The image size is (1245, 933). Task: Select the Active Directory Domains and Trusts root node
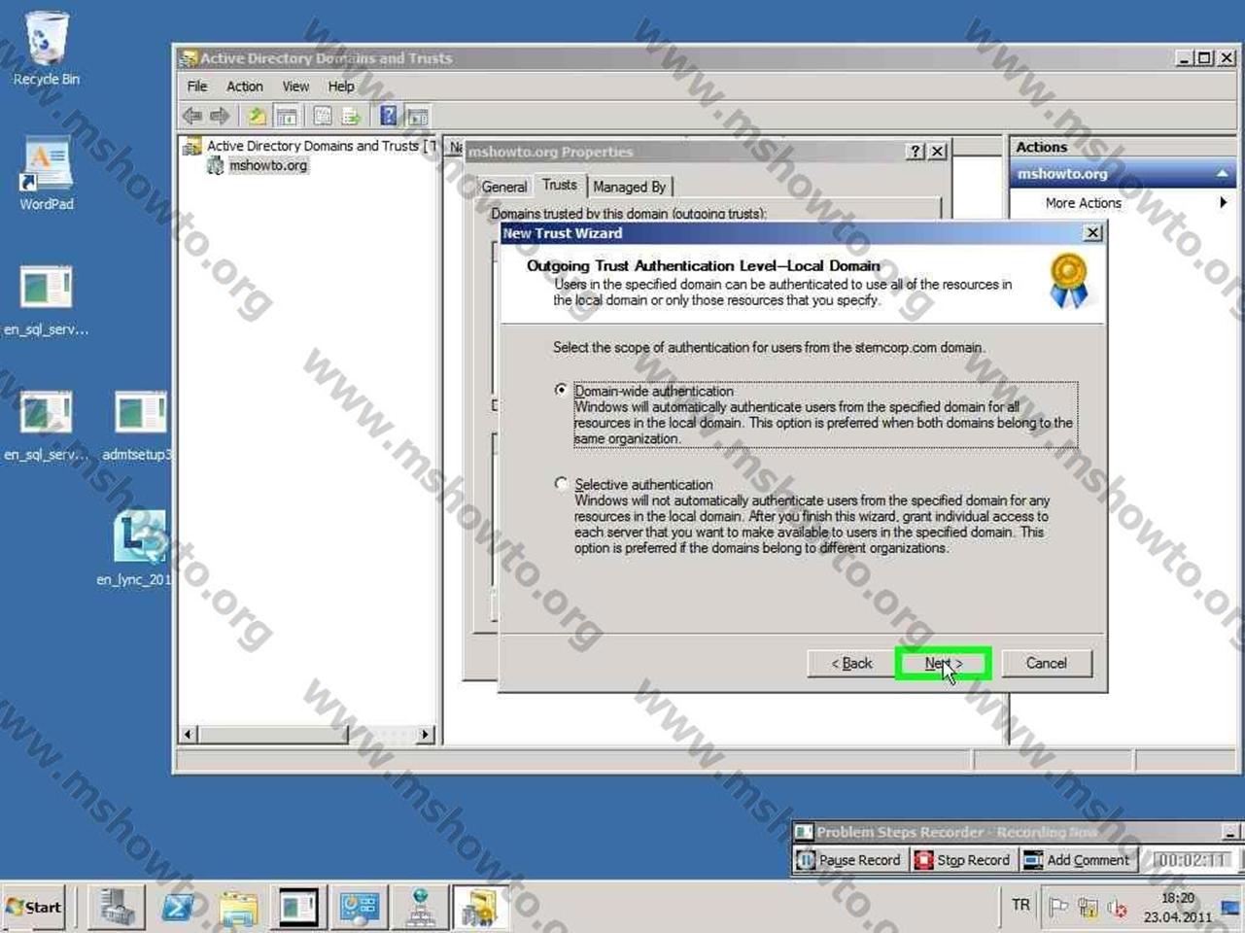312,147
